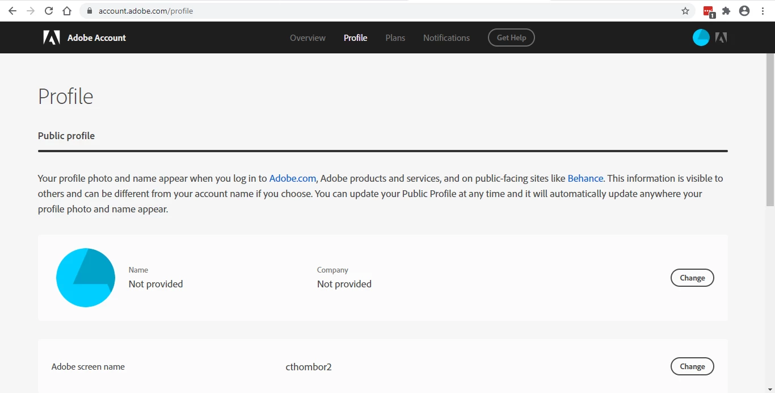This screenshot has height=393, width=775.
Task: Open the Behance link
Action: [586, 178]
